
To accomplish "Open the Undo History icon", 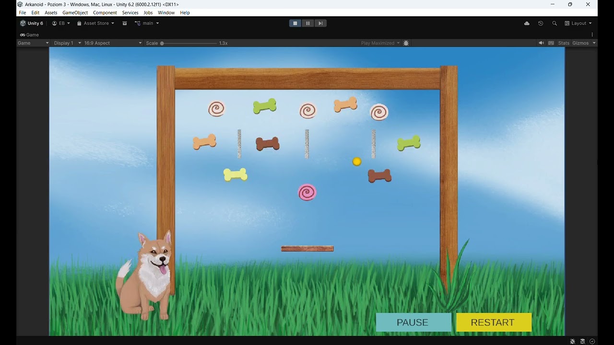I will [541, 23].
